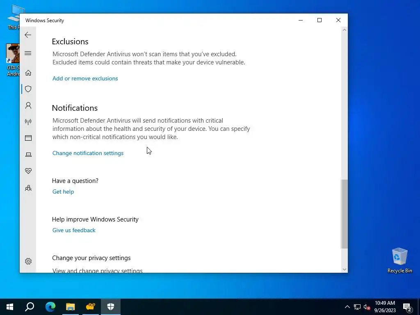Open Device performance & health heart icon
This screenshot has width=420, height=315.
click(28, 171)
